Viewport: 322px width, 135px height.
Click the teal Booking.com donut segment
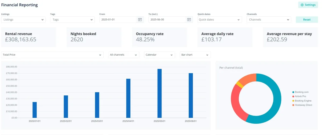click(276, 107)
